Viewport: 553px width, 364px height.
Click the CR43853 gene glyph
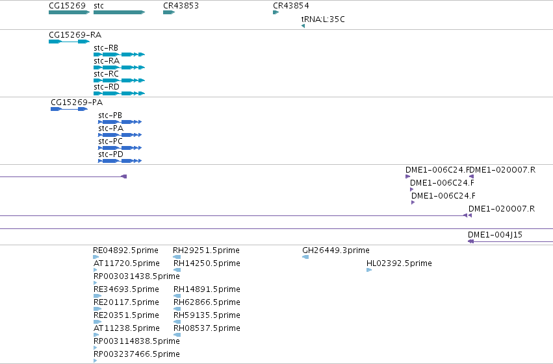coord(169,12)
